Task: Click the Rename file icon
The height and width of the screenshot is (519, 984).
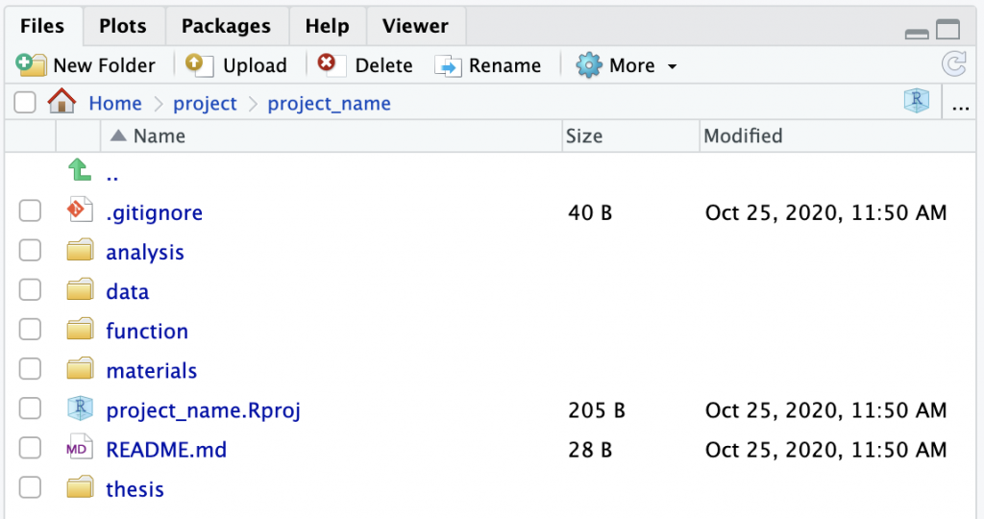Action: [x=449, y=65]
